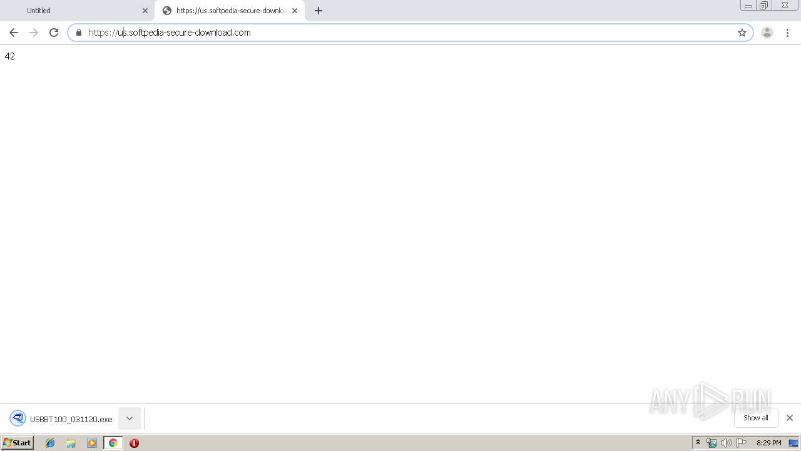This screenshot has width=801, height=451.
Task: Click the address bar URL field
Action: coord(410,33)
